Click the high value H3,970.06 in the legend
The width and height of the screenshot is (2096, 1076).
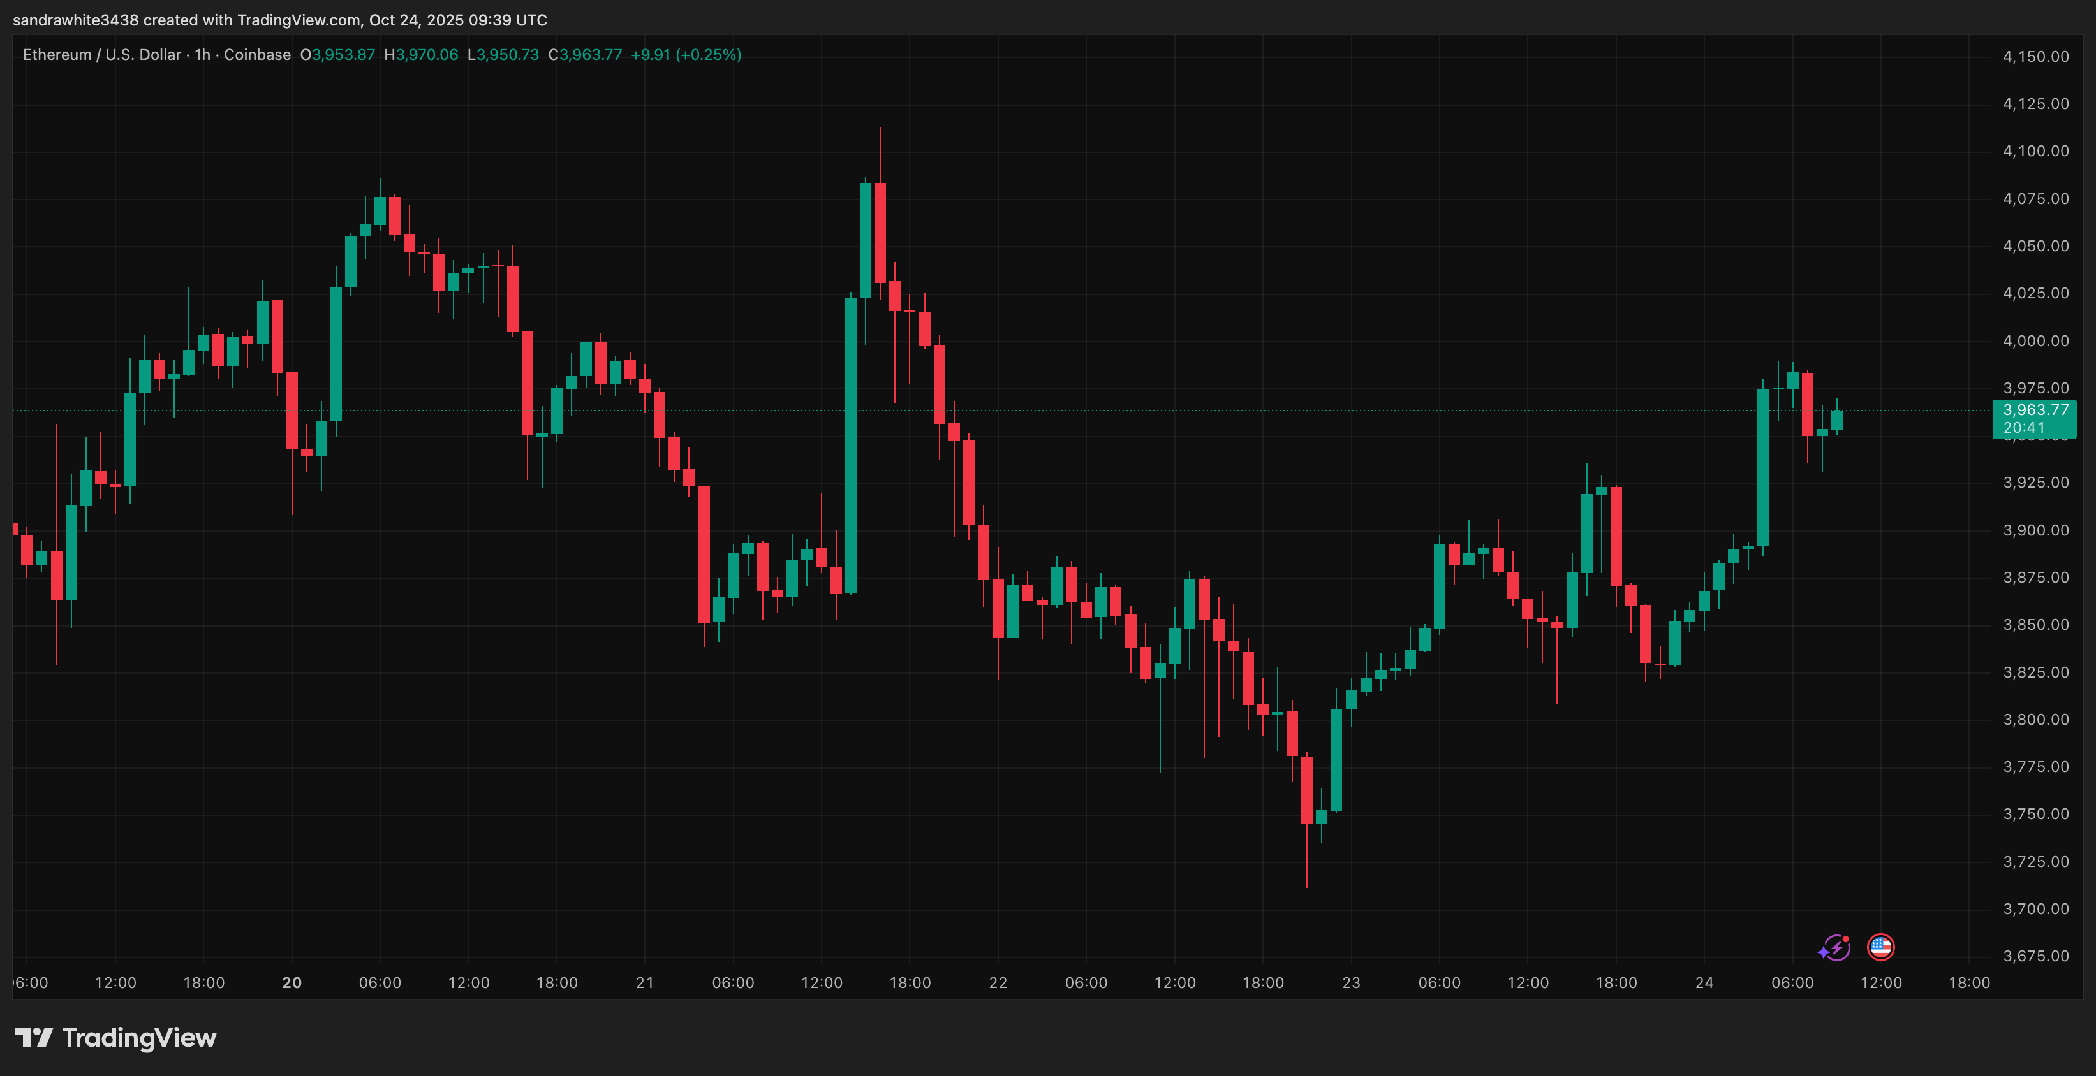point(420,54)
